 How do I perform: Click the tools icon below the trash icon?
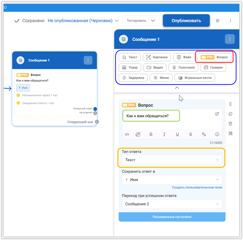tap(230, 134)
